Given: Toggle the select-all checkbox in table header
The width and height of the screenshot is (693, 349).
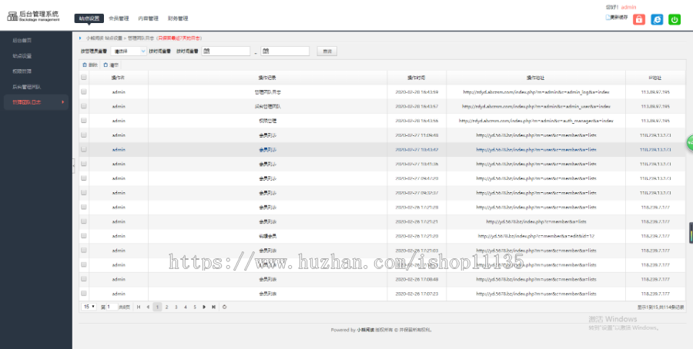Looking at the screenshot, I should pyautogui.click(x=84, y=78).
